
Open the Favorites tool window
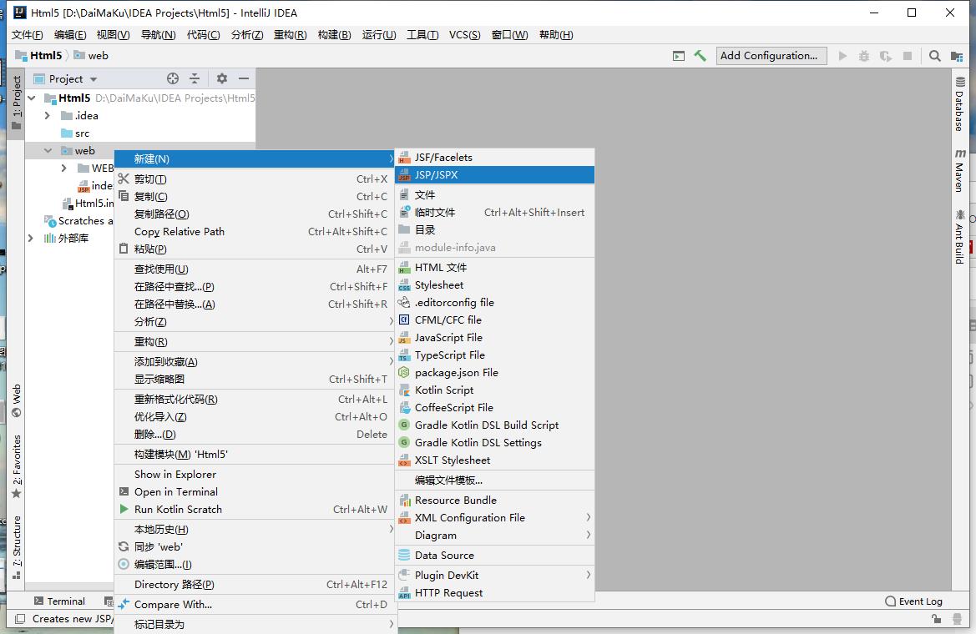[x=17, y=466]
